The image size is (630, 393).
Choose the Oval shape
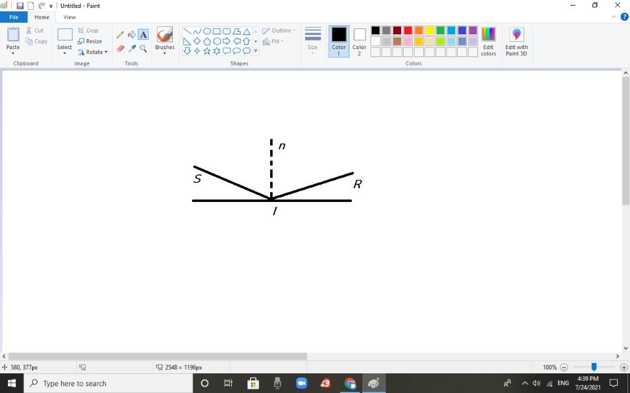207,31
